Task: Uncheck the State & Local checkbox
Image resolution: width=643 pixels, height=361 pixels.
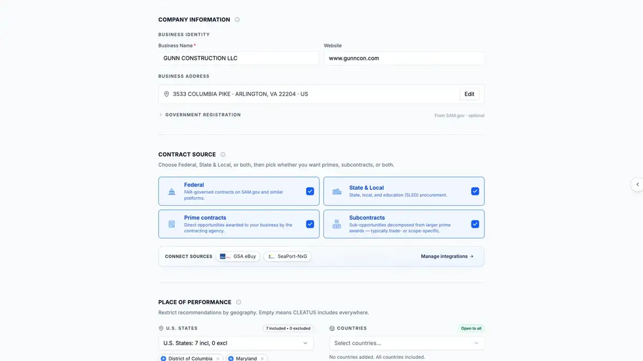Action: (475, 191)
